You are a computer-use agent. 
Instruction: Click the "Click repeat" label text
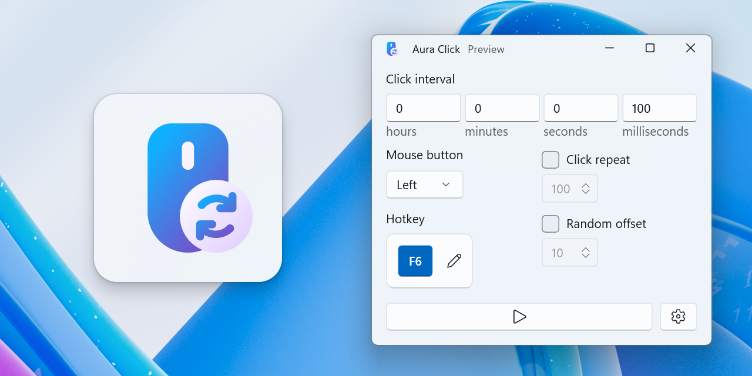pyautogui.click(x=598, y=160)
